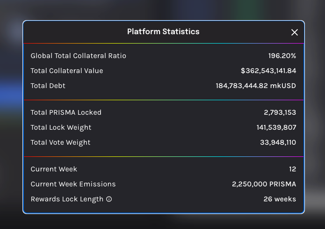Click the Total Collateral Value label
Viewport: 325px width, 229px height.
[66, 71]
